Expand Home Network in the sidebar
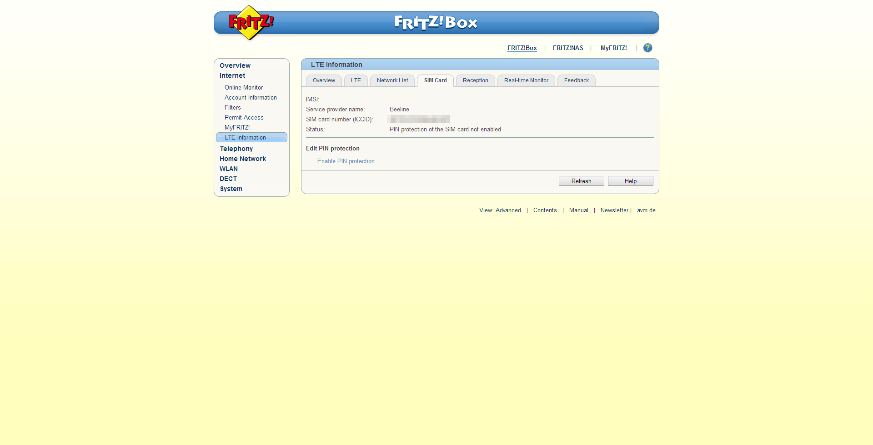The width and height of the screenshot is (873, 445). (x=242, y=159)
